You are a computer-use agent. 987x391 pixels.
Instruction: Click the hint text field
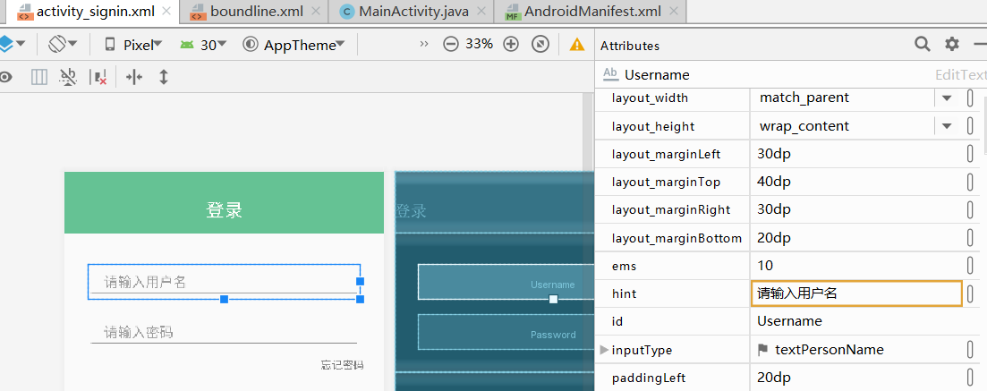click(856, 293)
